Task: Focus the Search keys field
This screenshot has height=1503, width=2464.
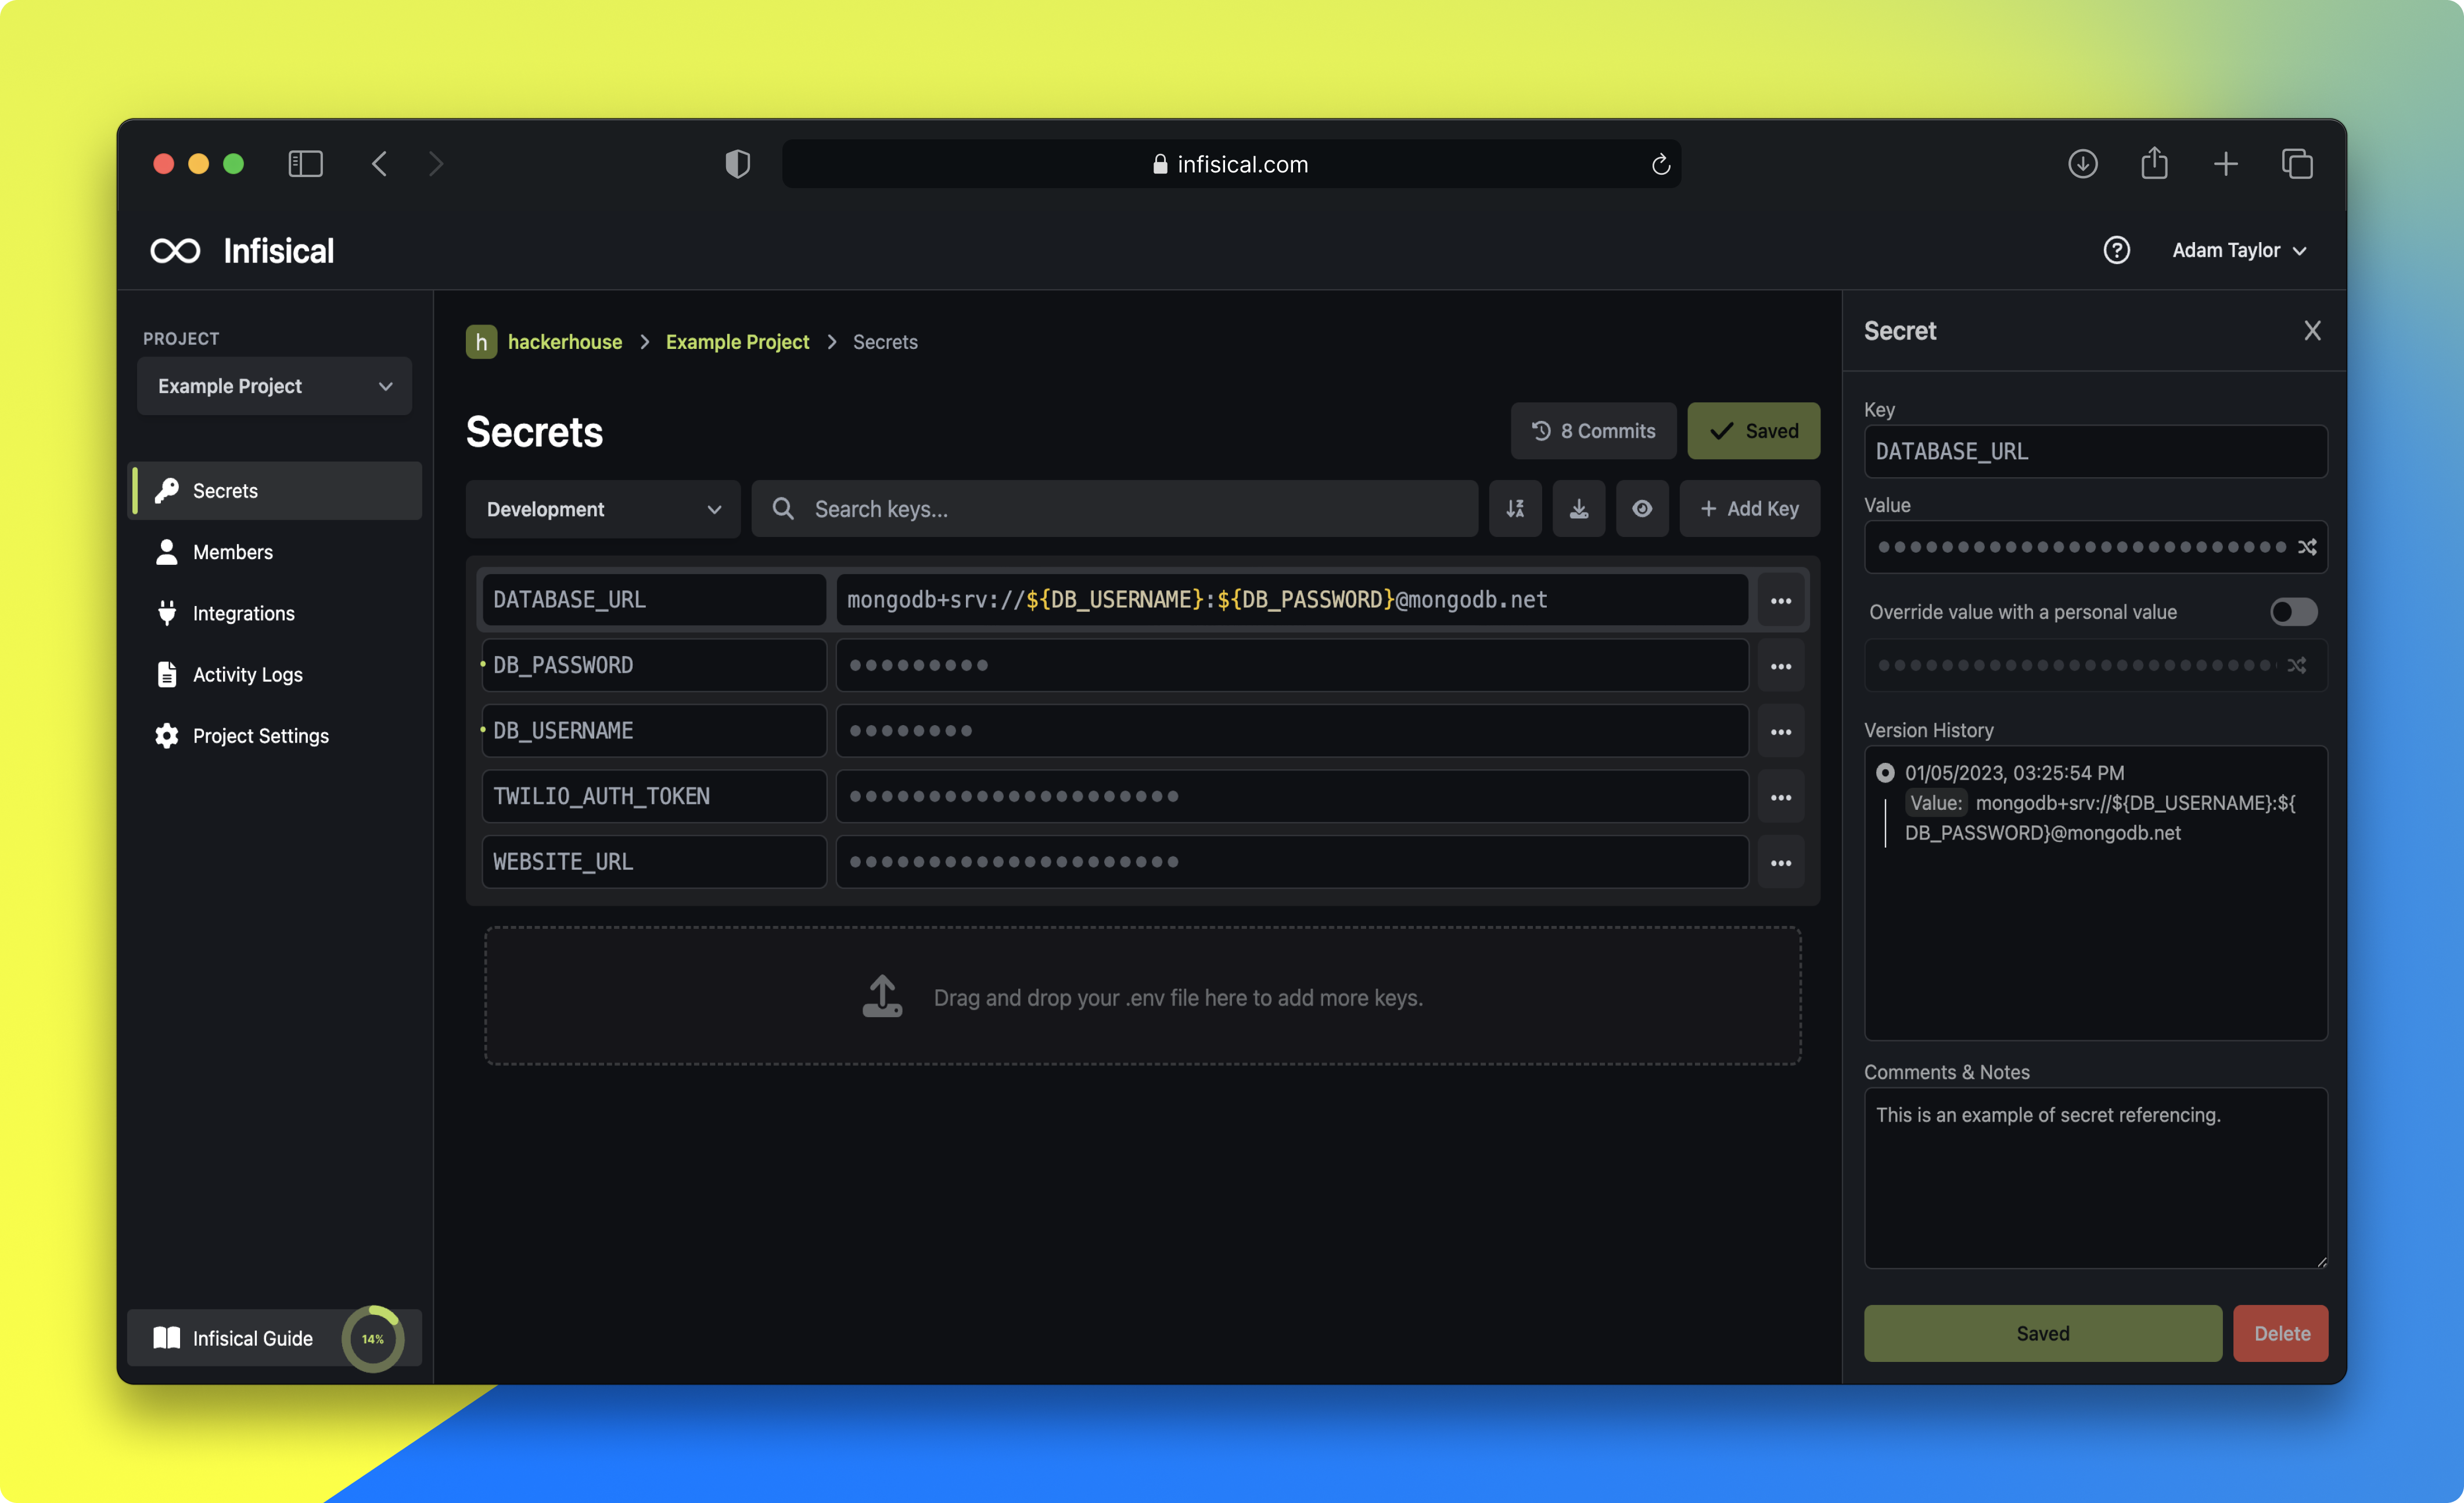Action: tap(1114, 509)
